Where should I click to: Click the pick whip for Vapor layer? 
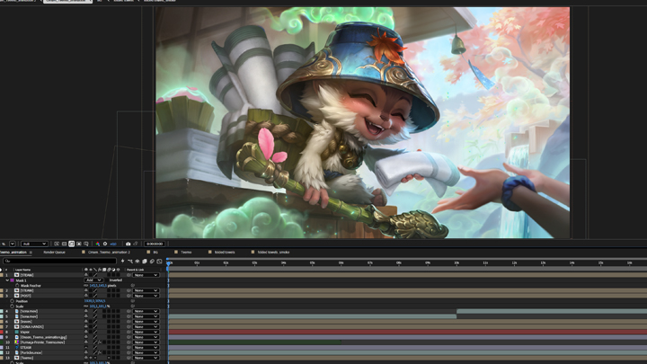click(x=129, y=332)
